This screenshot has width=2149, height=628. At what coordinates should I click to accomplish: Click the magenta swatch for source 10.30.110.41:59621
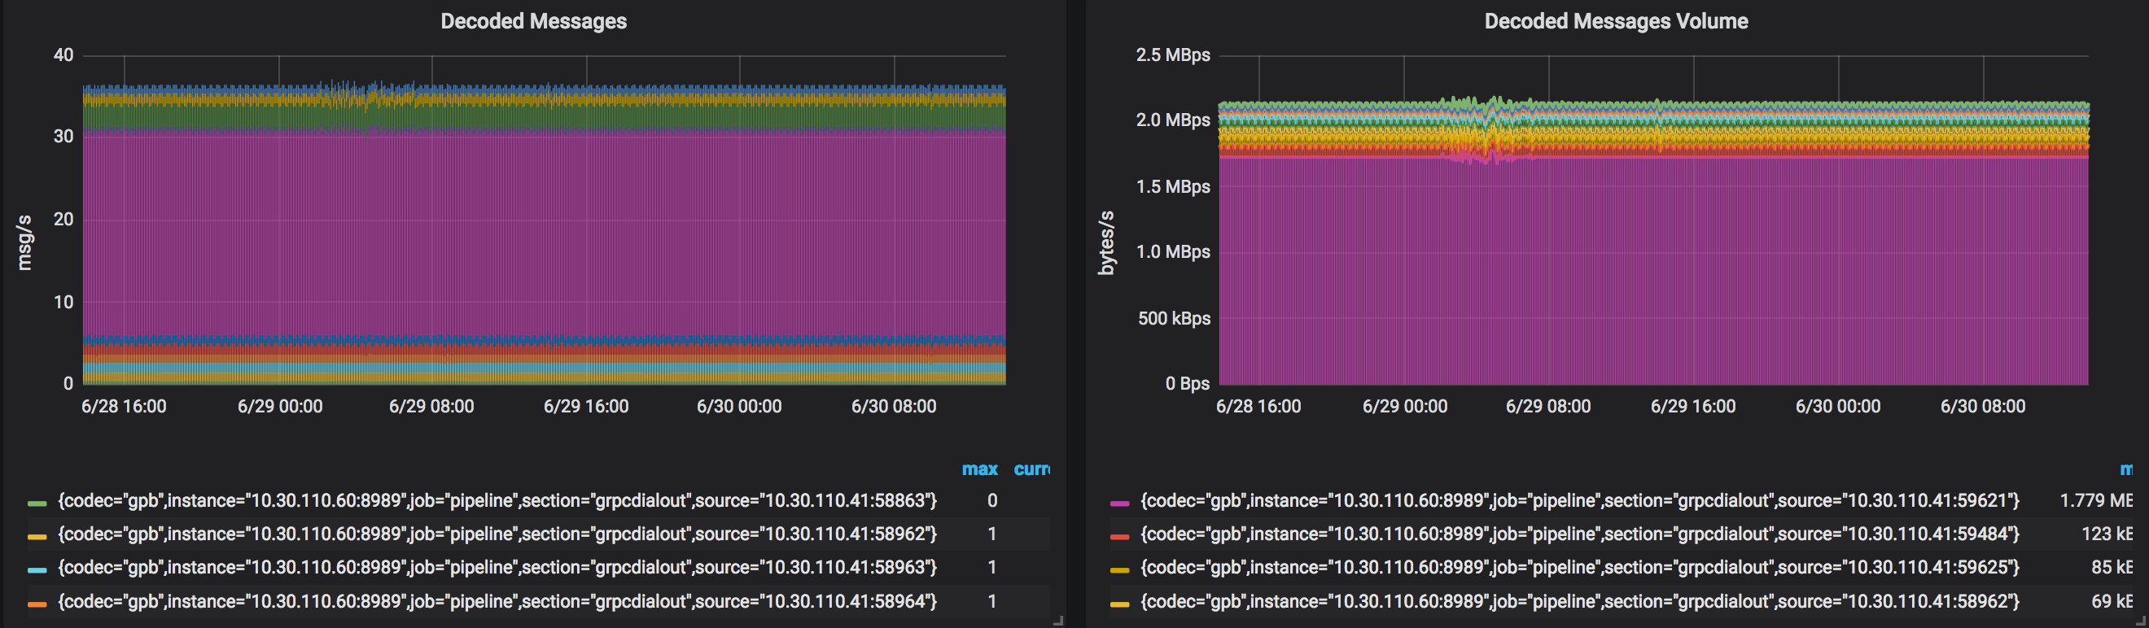click(1119, 503)
